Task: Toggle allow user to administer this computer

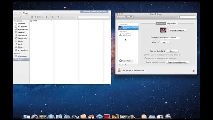Action: click(x=145, y=58)
